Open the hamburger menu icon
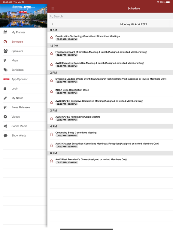The height and width of the screenshot is (231, 173). [x=53, y=8]
